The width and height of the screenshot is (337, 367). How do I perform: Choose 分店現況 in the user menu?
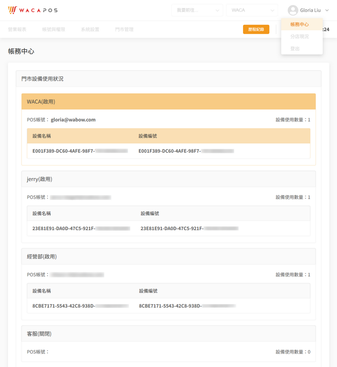300,37
